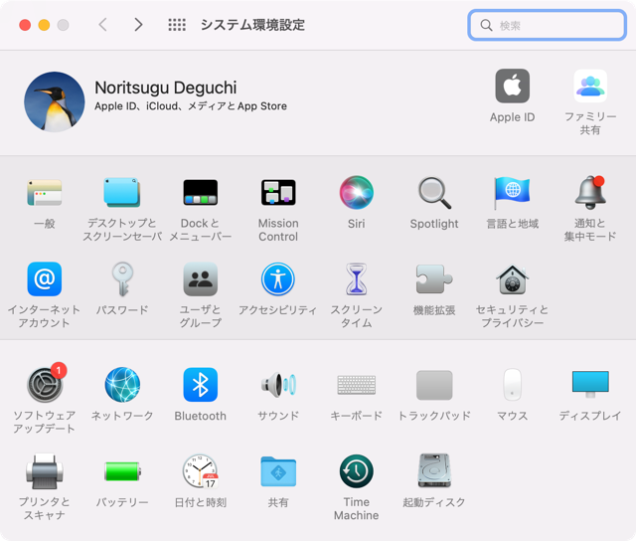
Task: Open スクリーンタイム preferences
Action: (356, 279)
